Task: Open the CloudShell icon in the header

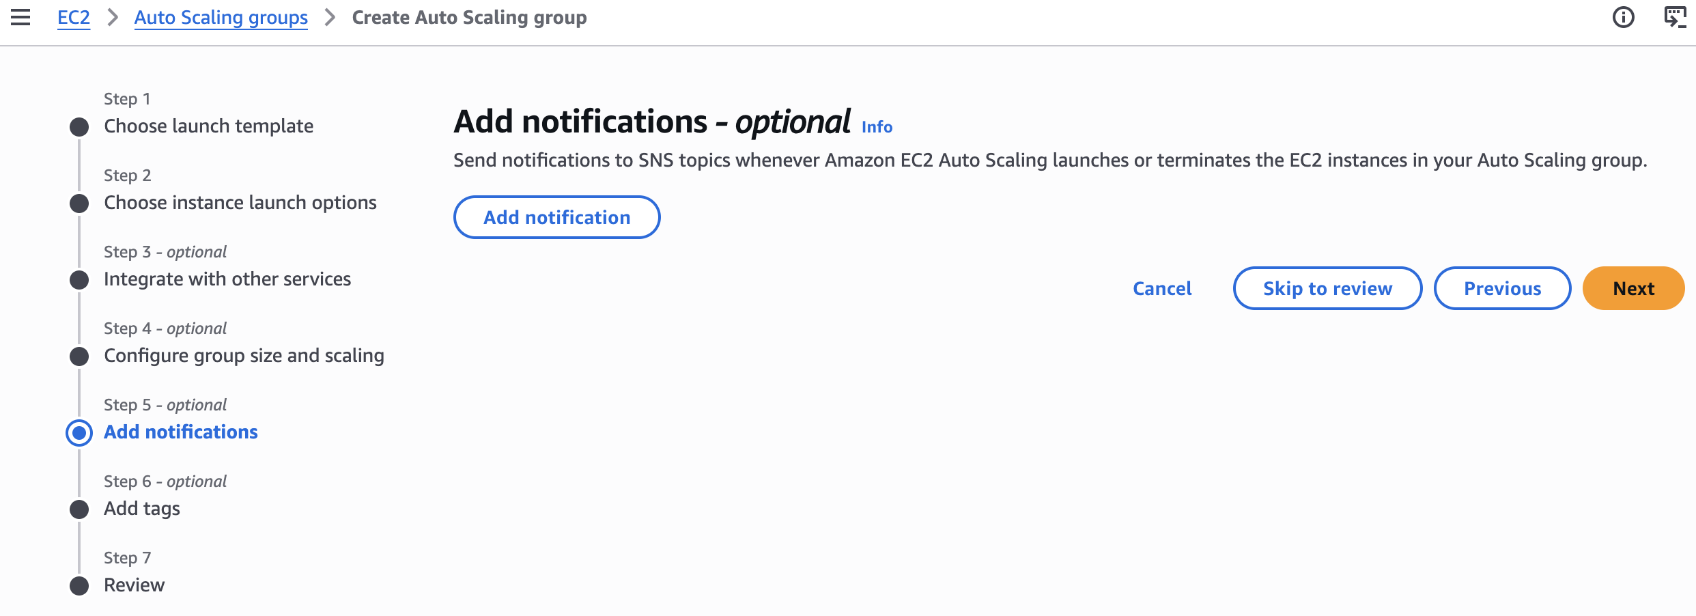Action: [1675, 17]
